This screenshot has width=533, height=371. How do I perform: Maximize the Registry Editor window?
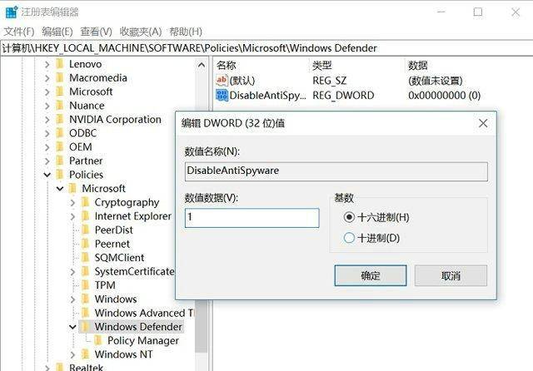pos(478,12)
